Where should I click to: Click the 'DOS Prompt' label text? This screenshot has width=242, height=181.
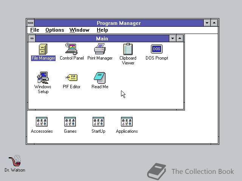157,58
